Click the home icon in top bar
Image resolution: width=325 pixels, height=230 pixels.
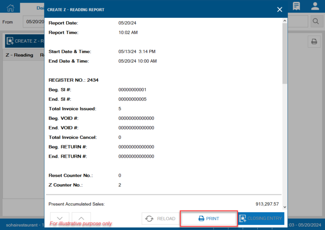[10, 7]
